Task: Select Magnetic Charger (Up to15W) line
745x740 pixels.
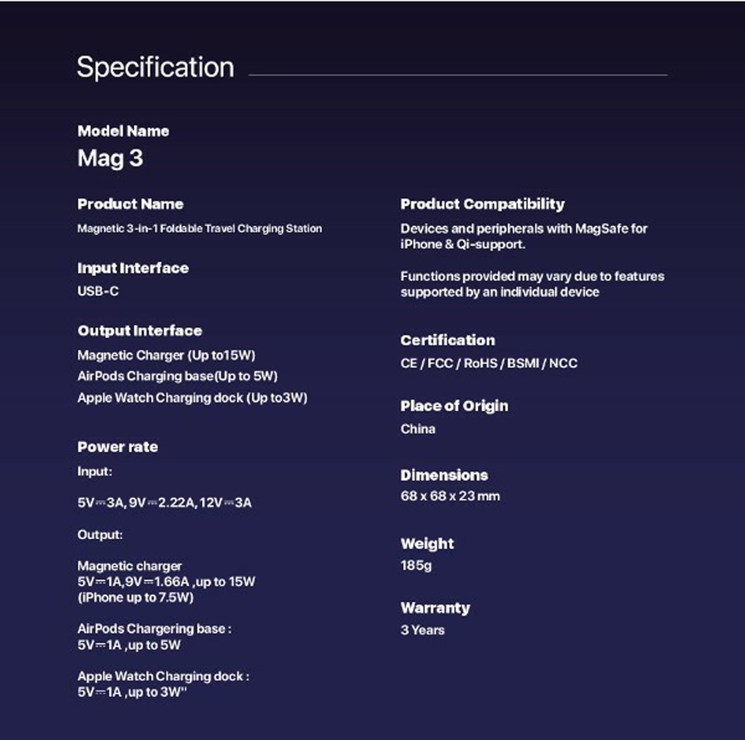Action: pyautogui.click(x=166, y=356)
